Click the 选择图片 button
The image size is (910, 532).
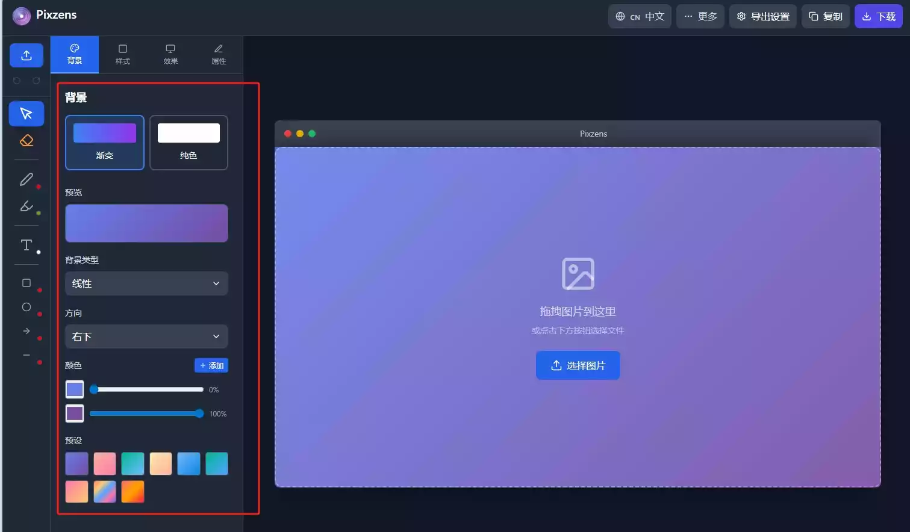click(578, 365)
